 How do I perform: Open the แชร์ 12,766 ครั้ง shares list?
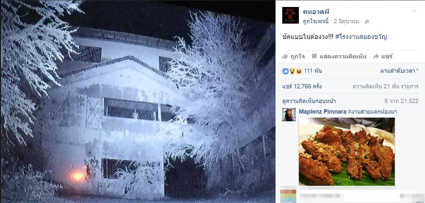click(302, 87)
